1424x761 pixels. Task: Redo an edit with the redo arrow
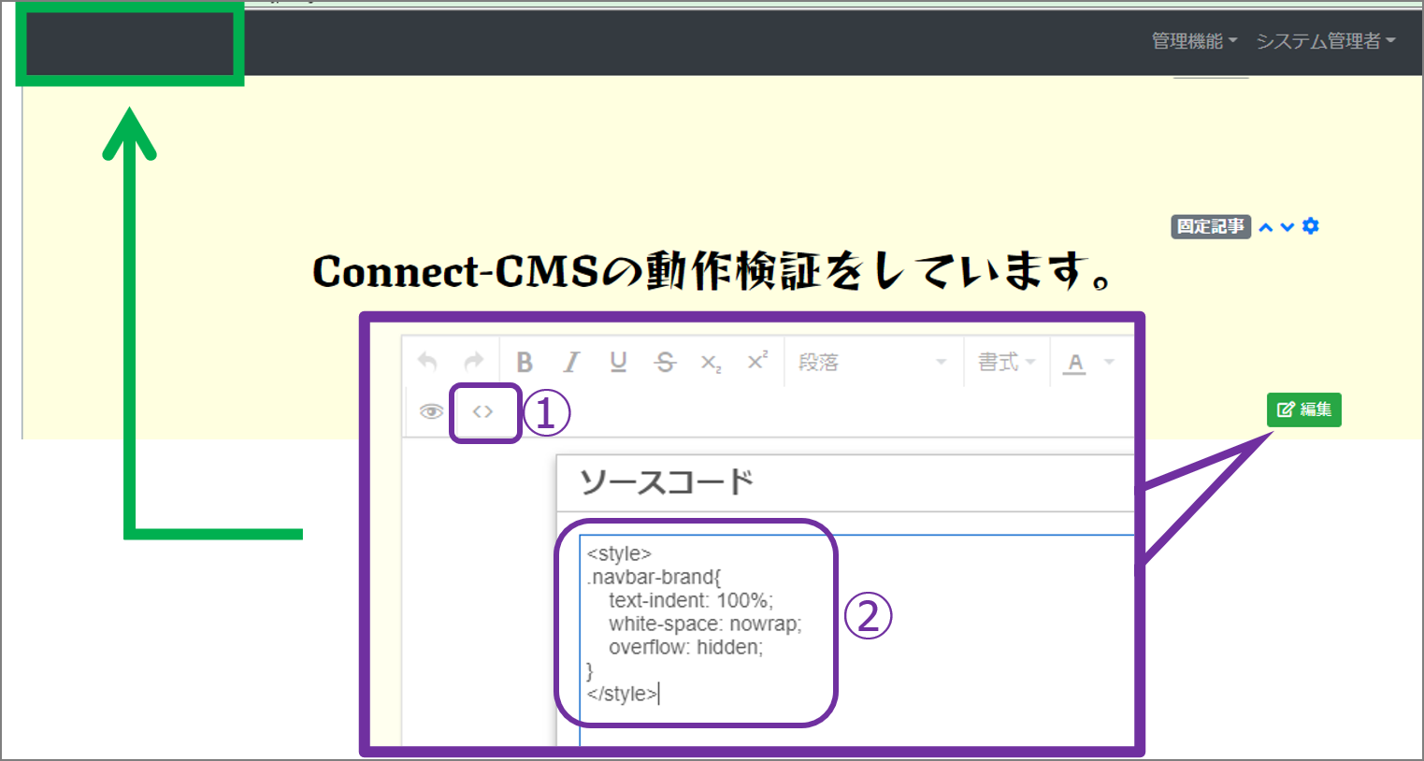pyautogui.click(x=475, y=361)
